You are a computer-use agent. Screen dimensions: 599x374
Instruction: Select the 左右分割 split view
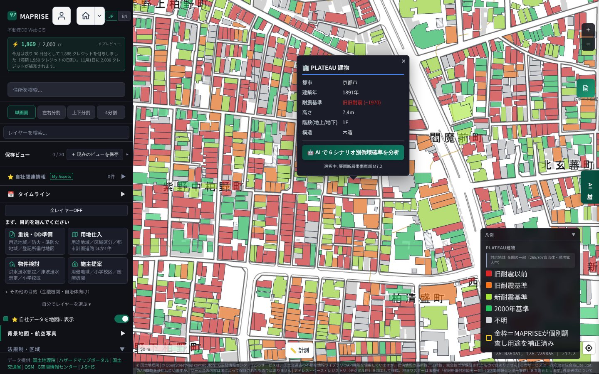click(52, 113)
